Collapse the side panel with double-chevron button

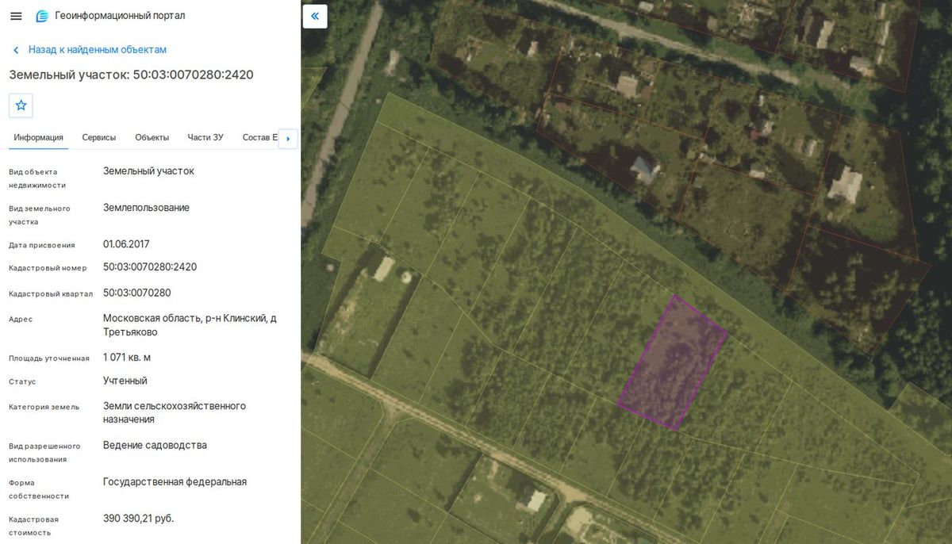click(x=315, y=16)
